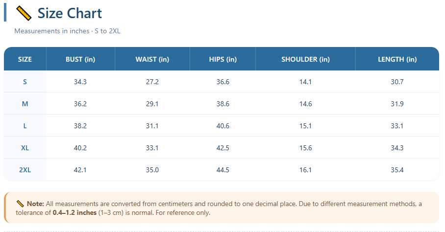Click the bust value 34.3 for size S
The image size is (445, 232).
pos(80,82)
